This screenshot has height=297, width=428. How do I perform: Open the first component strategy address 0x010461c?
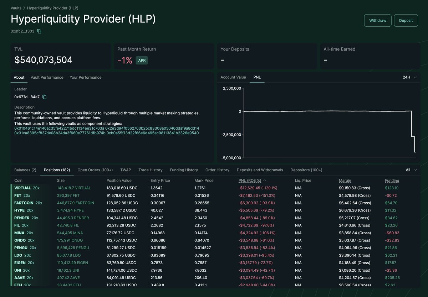click(x=59, y=128)
